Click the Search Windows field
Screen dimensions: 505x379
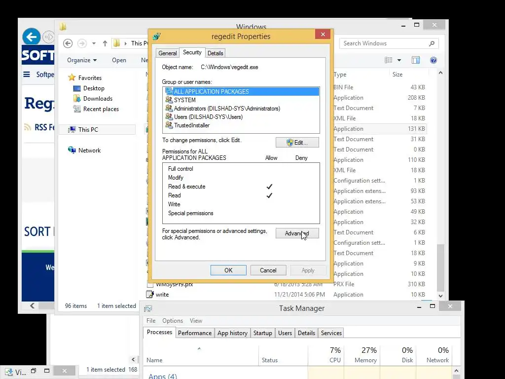tap(389, 43)
